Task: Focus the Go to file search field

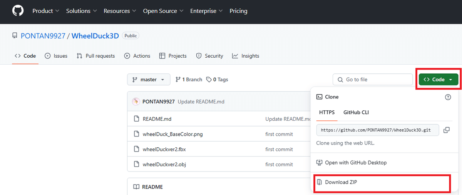Action: click(x=373, y=80)
